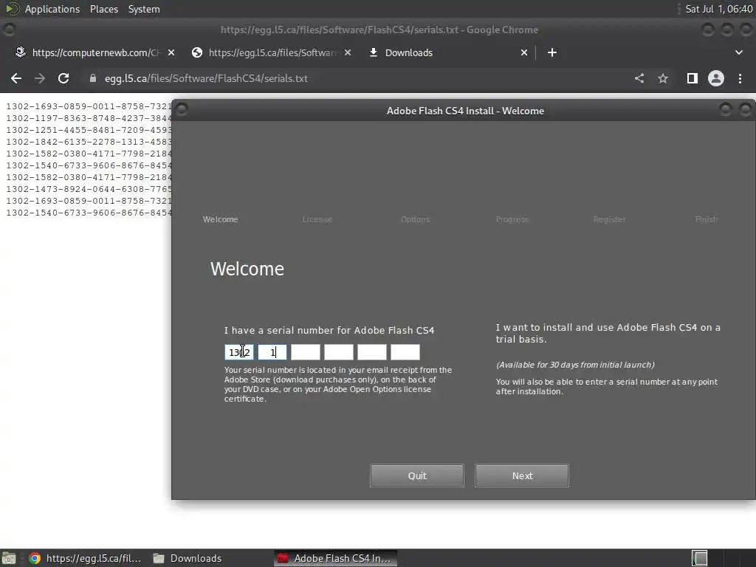This screenshot has width=756, height=567.
Task: Click serial line 1302-1251-4455-8481
Action: (x=89, y=130)
